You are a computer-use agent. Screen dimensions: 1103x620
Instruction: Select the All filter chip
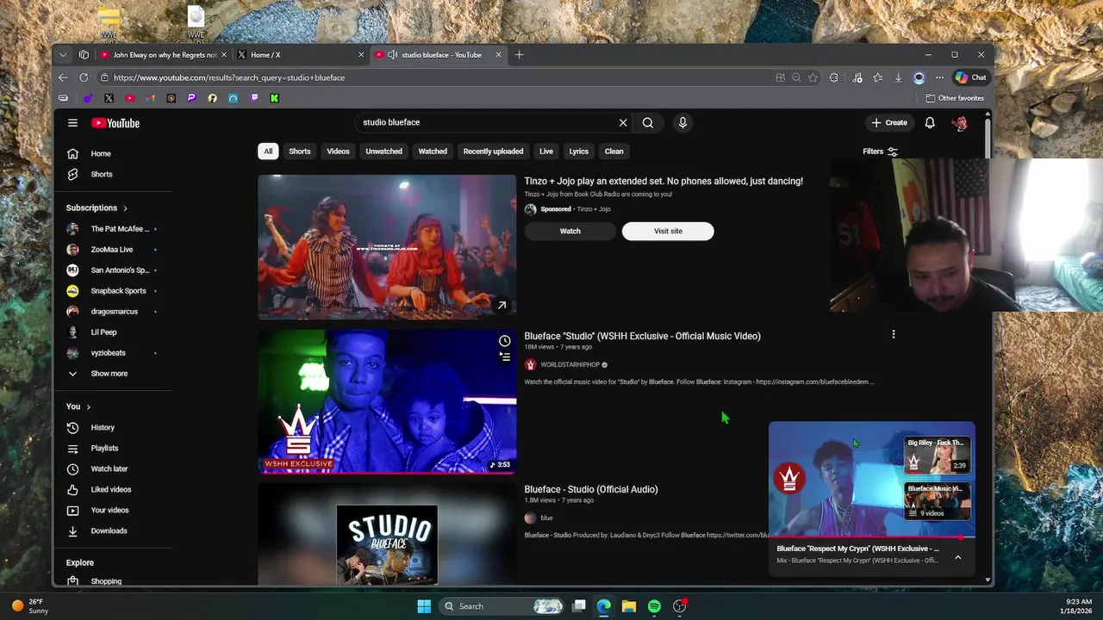click(x=268, y=152)
